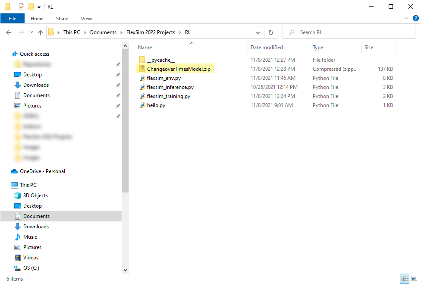The height and width of the screenshot is (284, 421).
Task: Unpin Downloads from Quick access
Action: [x=118, y=85]
